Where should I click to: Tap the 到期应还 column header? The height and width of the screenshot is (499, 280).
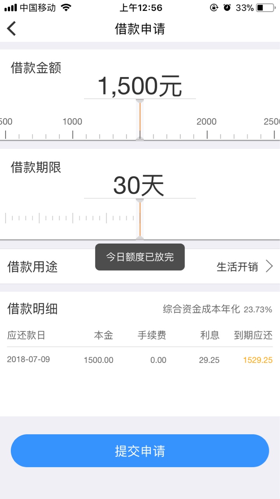253,335
